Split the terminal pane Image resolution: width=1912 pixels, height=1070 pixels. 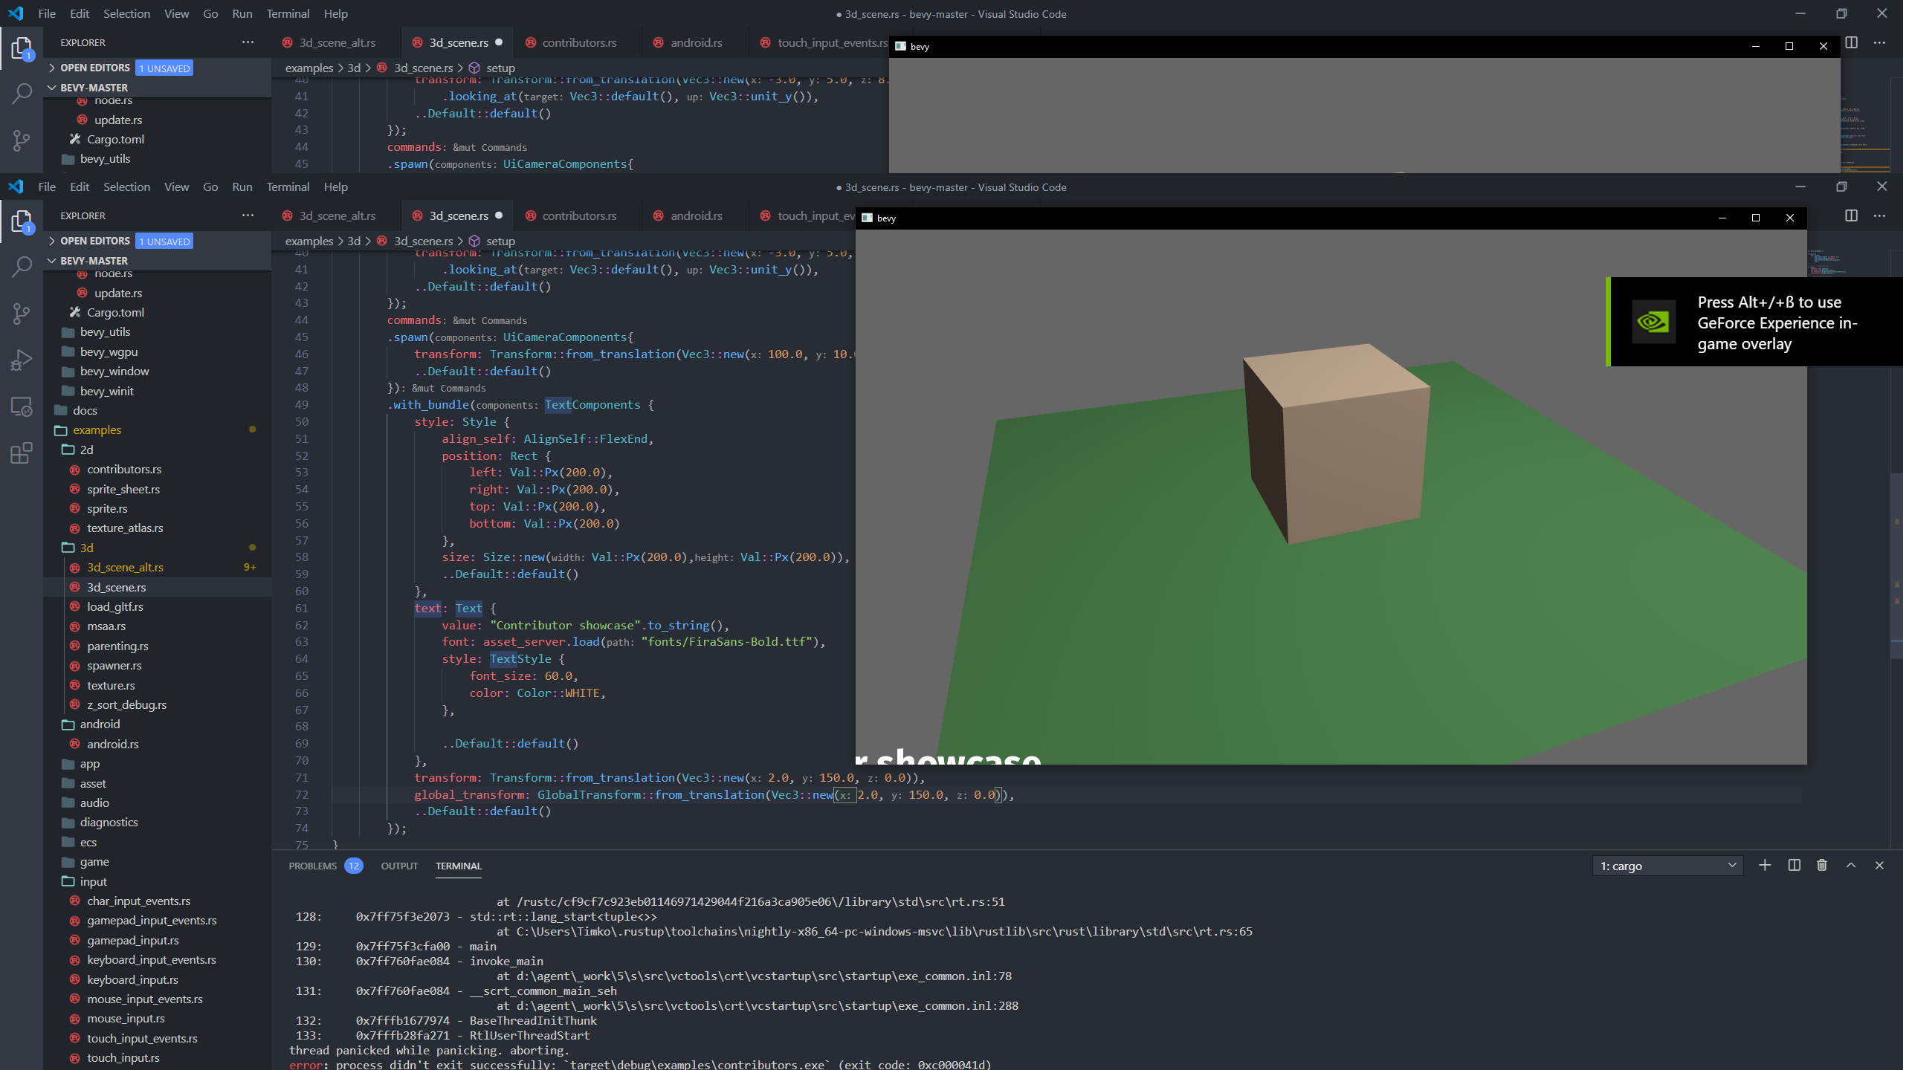1793,865
